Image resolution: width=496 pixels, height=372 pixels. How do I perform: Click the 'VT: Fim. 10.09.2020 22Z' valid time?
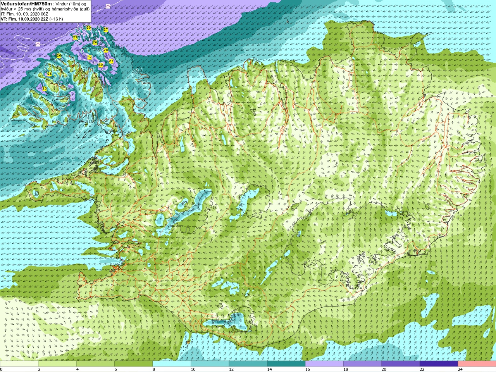point(24,19)
